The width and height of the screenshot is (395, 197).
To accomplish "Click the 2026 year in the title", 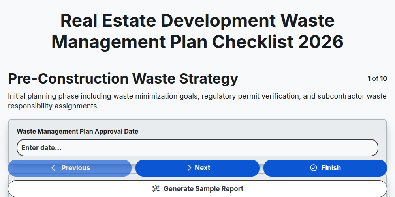I will (321, 42).
